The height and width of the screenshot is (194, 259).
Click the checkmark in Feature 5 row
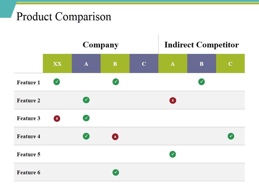(173, 154)
